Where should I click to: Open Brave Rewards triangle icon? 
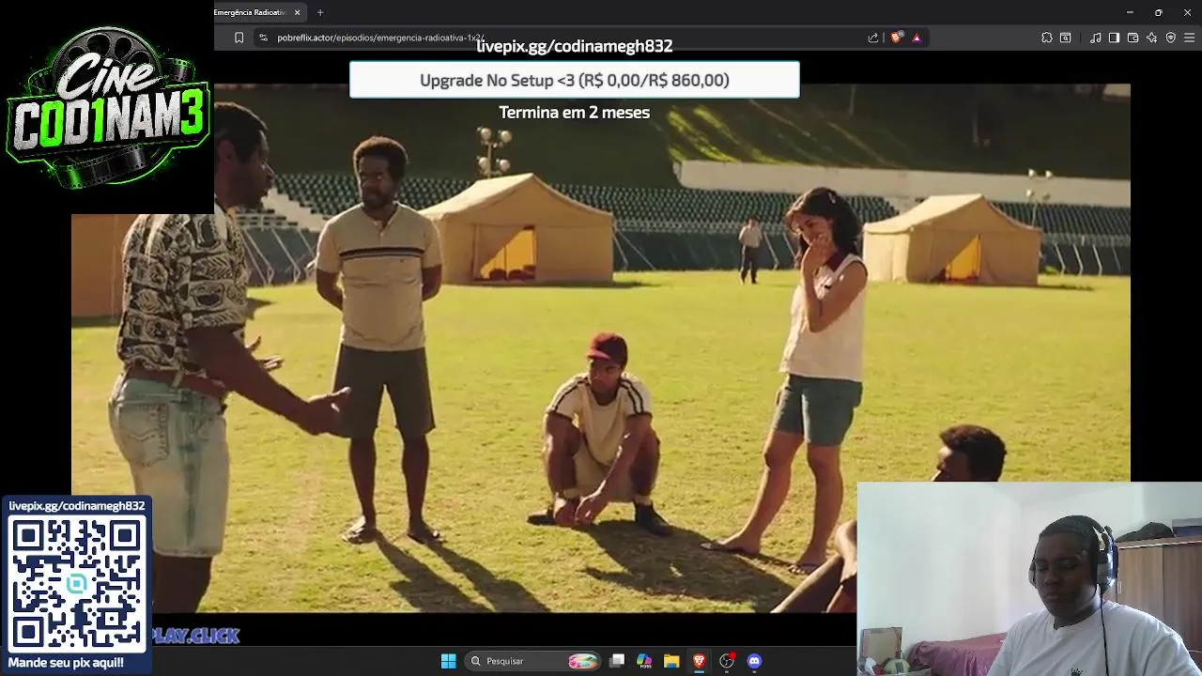(917, 38)
